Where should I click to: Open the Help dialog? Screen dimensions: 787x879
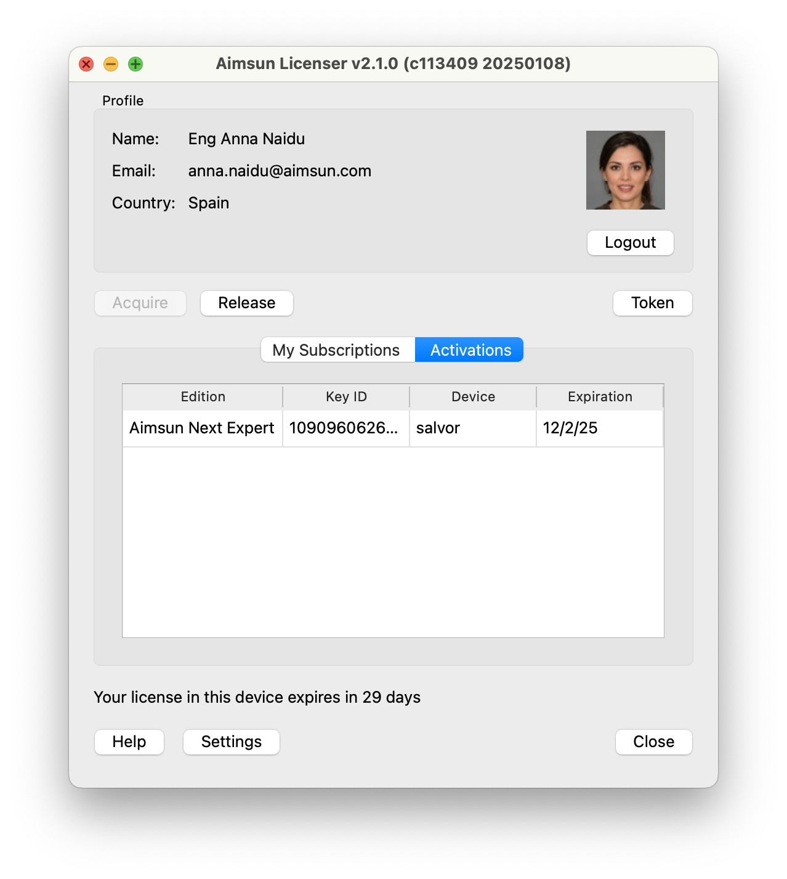click(x=129, y=742)
